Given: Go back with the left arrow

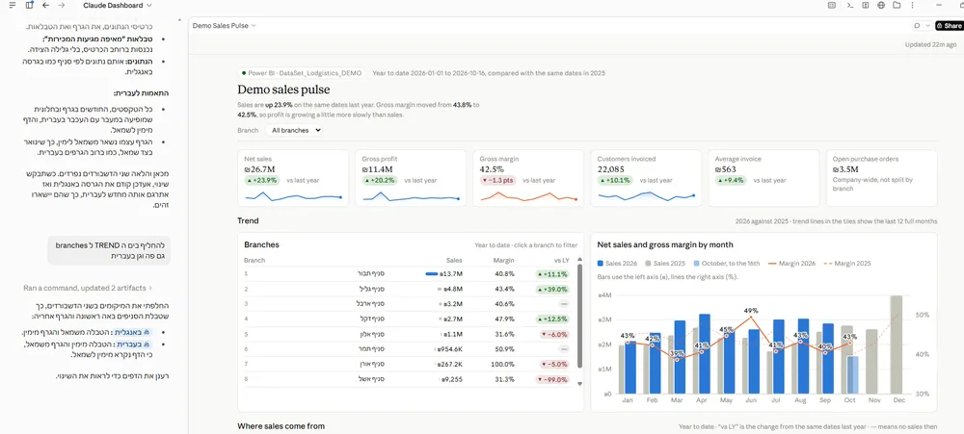Looking at the screenshot, I should [45, 5].
